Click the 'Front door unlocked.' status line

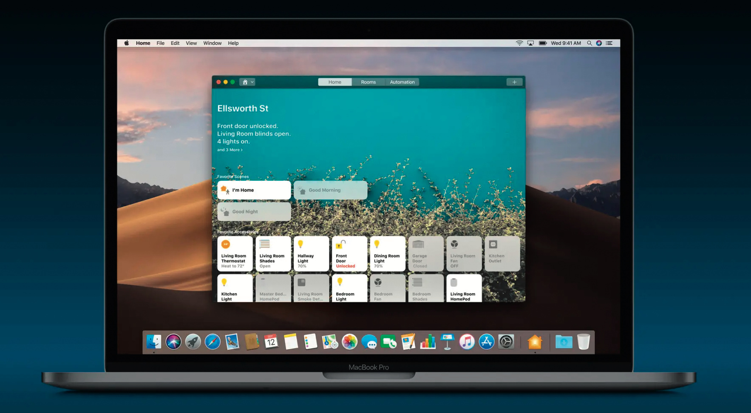pos(248,126)
